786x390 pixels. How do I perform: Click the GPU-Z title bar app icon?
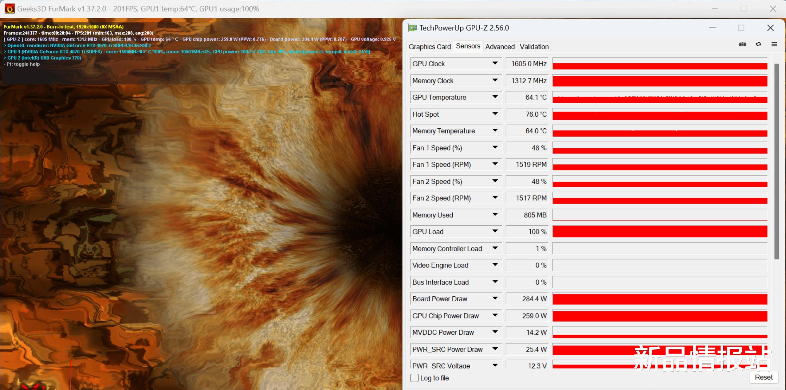click(412, 28)
